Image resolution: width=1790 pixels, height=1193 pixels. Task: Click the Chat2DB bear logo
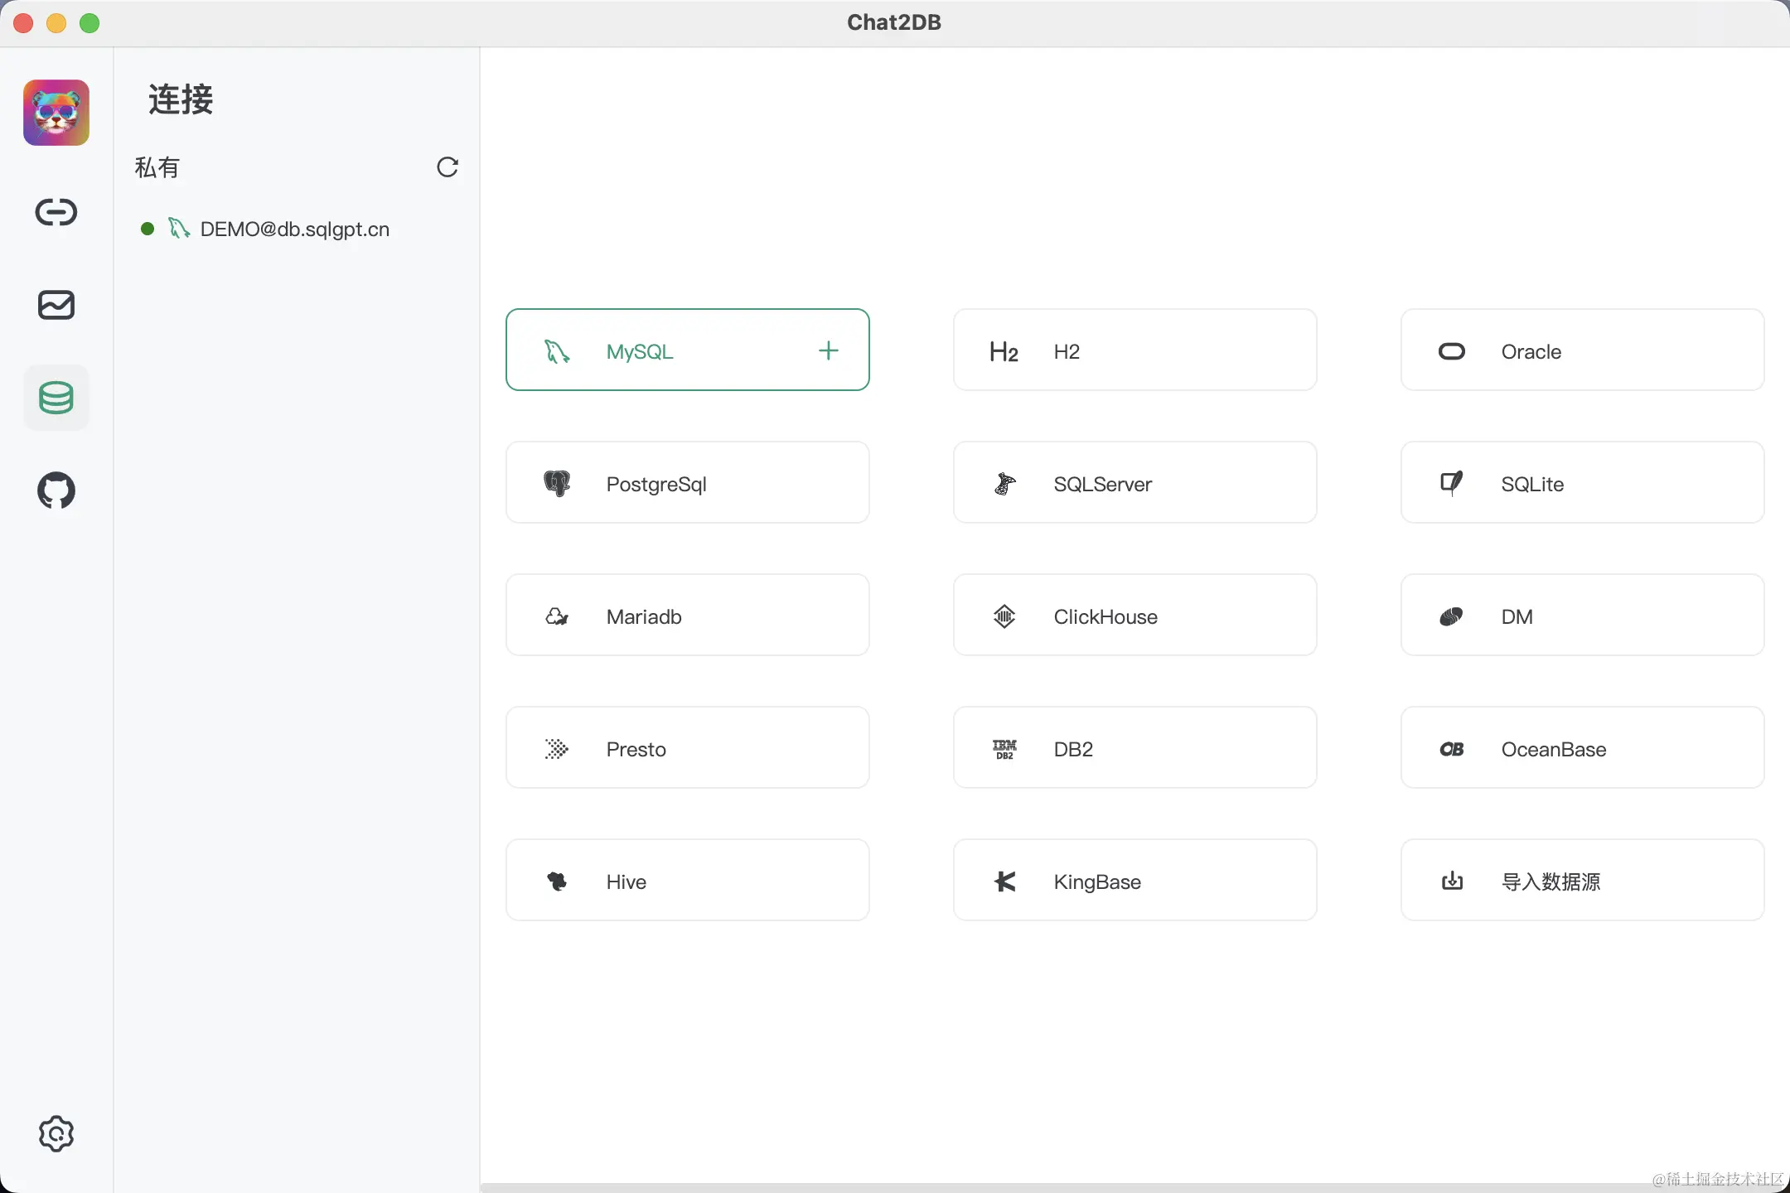pos(56,113)
